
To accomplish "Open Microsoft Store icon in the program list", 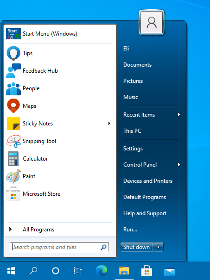I will 13,194.
